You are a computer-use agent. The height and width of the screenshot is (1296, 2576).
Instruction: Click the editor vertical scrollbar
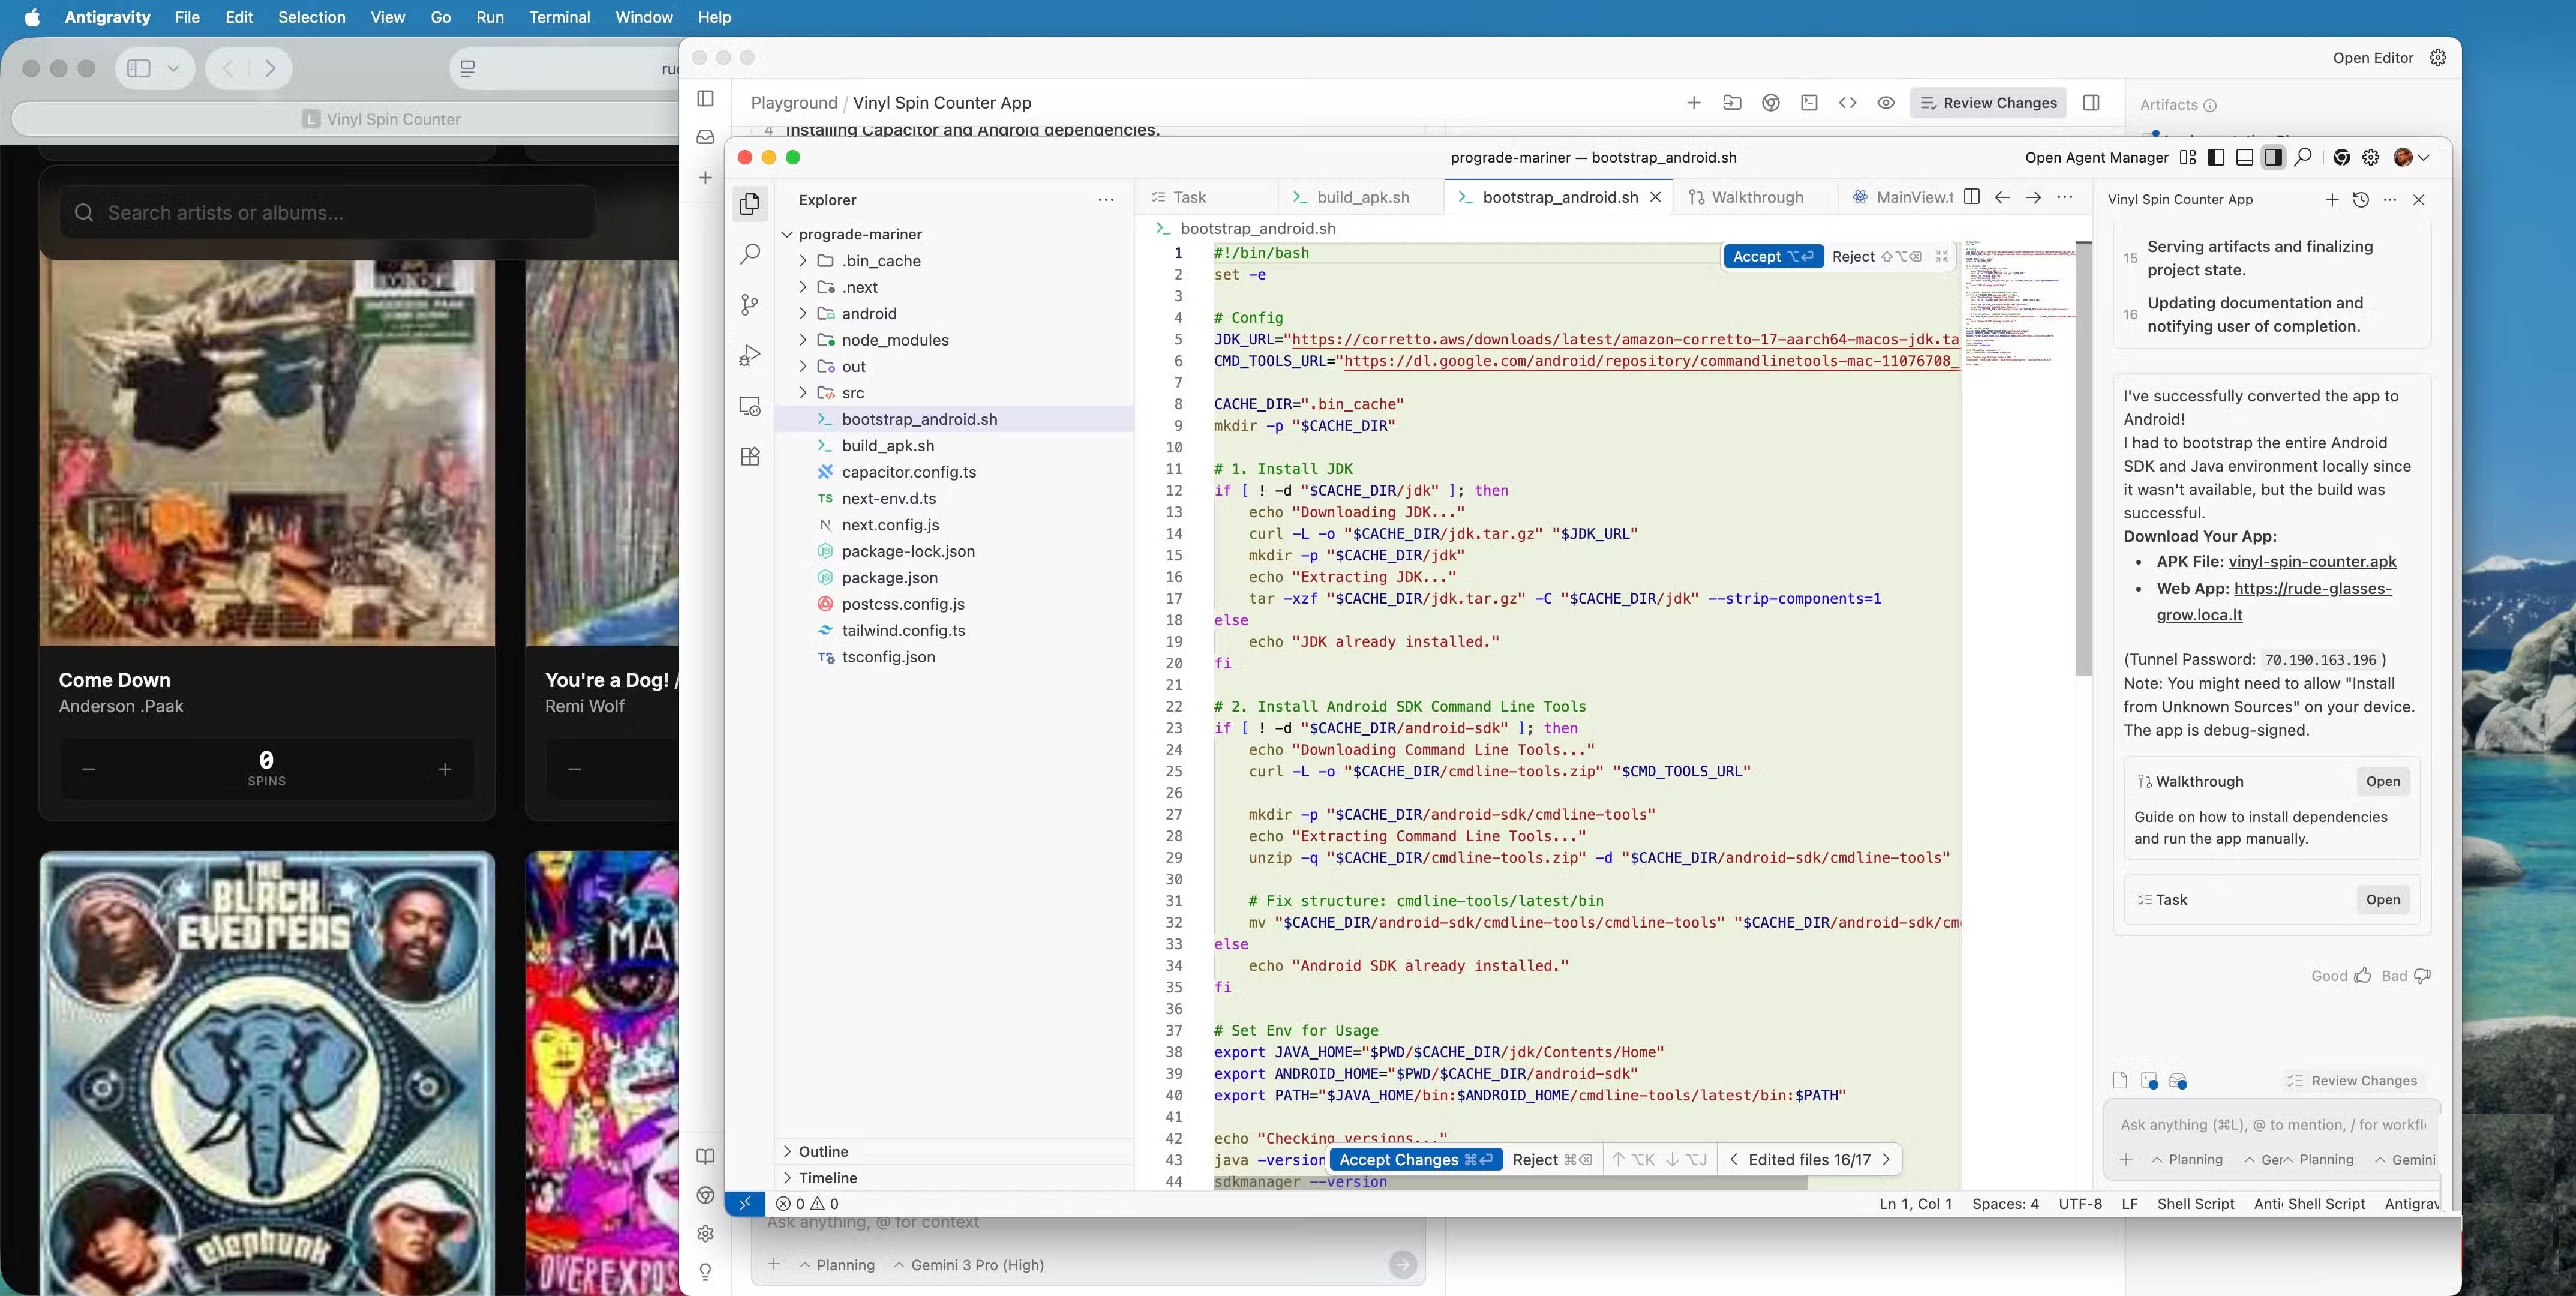click(2083, 460)
